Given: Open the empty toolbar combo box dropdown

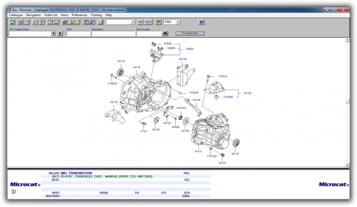Looking at the screenshot, I should point(133,22).
